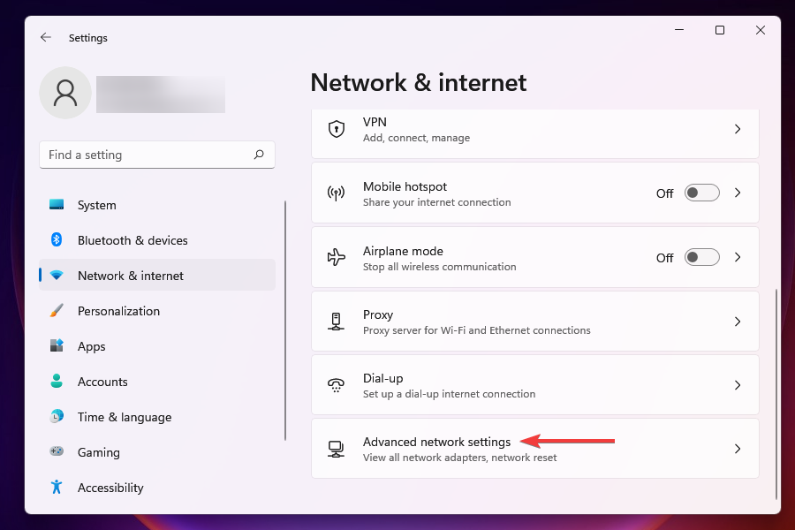
Task: Enable the Airplane mode switch
Action: [x=702, y=258]
